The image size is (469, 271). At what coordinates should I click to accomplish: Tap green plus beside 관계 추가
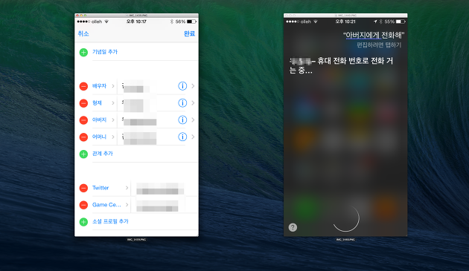tap(83, 154)
